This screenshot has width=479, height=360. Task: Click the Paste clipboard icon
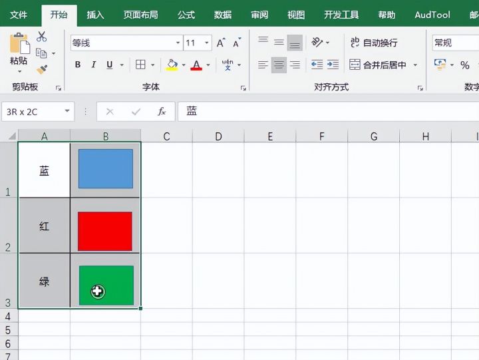[20, 43]
